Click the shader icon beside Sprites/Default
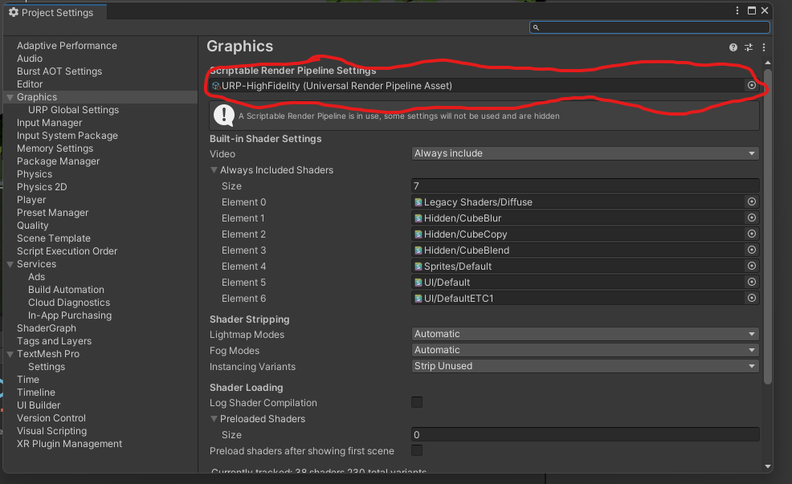The width and height of the screenshot is (792, 484). (x=418, y=266)
